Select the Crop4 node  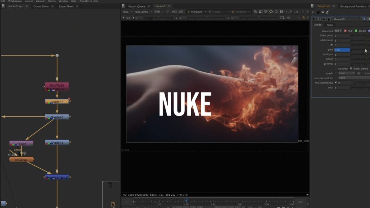21,143
